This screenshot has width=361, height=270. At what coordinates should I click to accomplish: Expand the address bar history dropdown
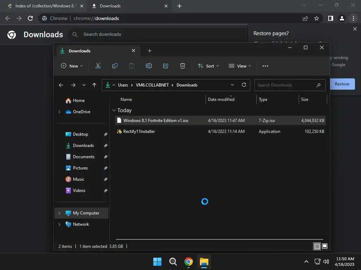(232, 85)
